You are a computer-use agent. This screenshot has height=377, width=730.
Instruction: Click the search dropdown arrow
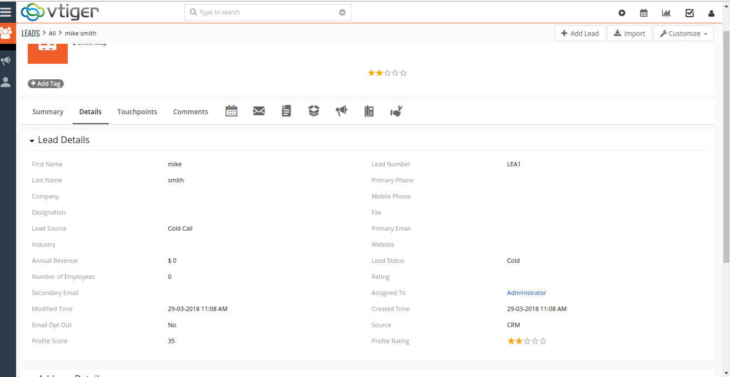343,12
